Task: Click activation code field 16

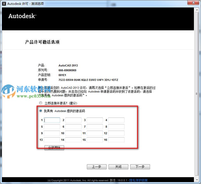Action: click(x=116, y=140)
